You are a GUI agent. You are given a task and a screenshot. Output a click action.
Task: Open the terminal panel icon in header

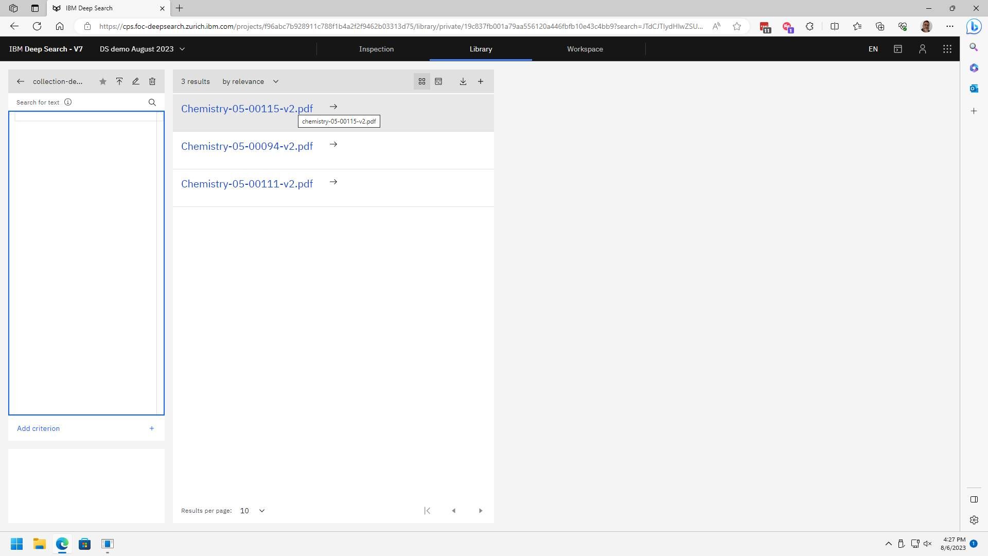(898, 49)
